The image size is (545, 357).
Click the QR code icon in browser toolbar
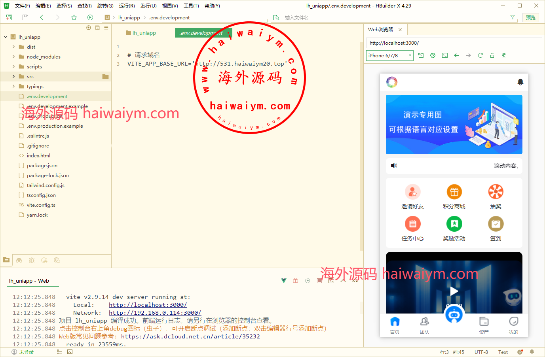click(504, 55)
